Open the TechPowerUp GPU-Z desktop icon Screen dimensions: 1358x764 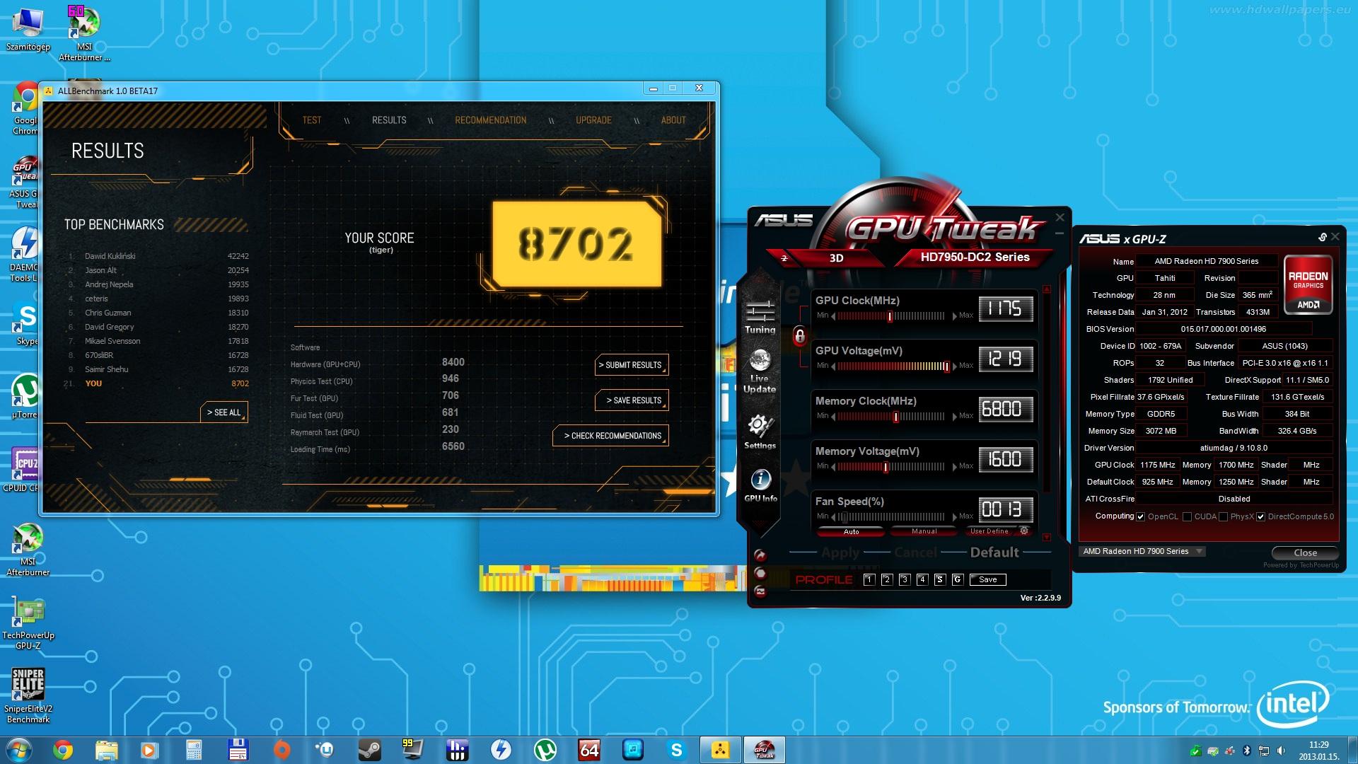pos(28,624)
